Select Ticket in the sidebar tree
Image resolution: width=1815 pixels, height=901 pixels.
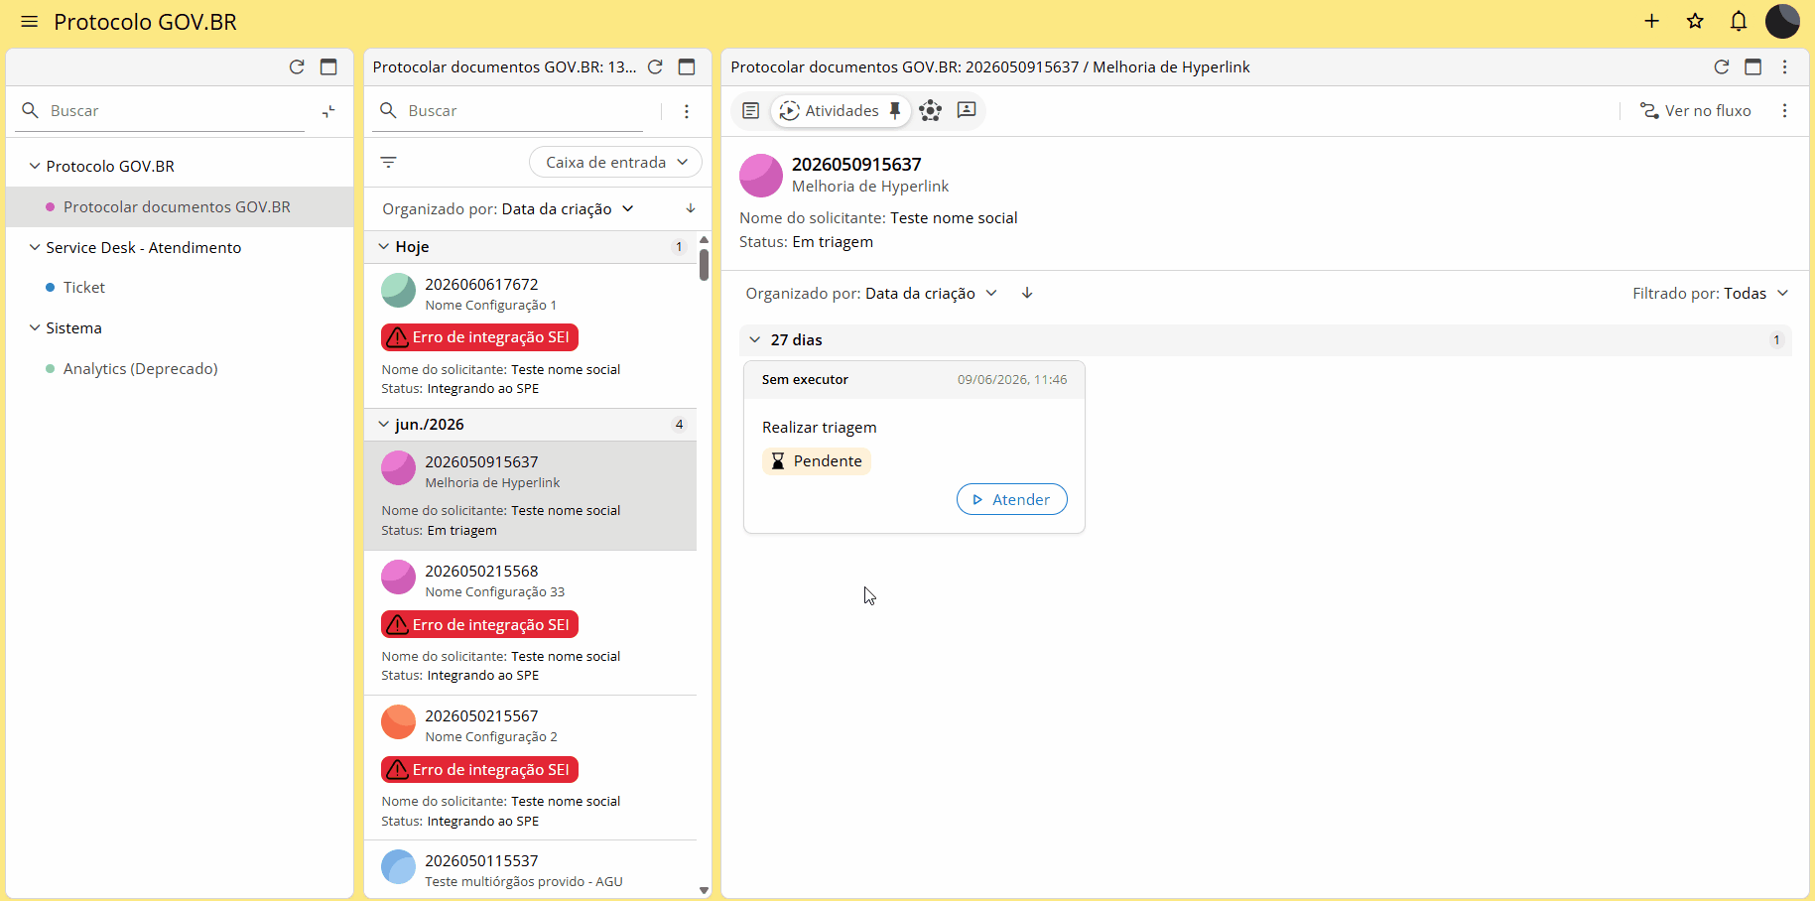(84, 287)
